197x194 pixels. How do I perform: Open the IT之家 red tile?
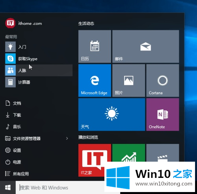(95, 160)
